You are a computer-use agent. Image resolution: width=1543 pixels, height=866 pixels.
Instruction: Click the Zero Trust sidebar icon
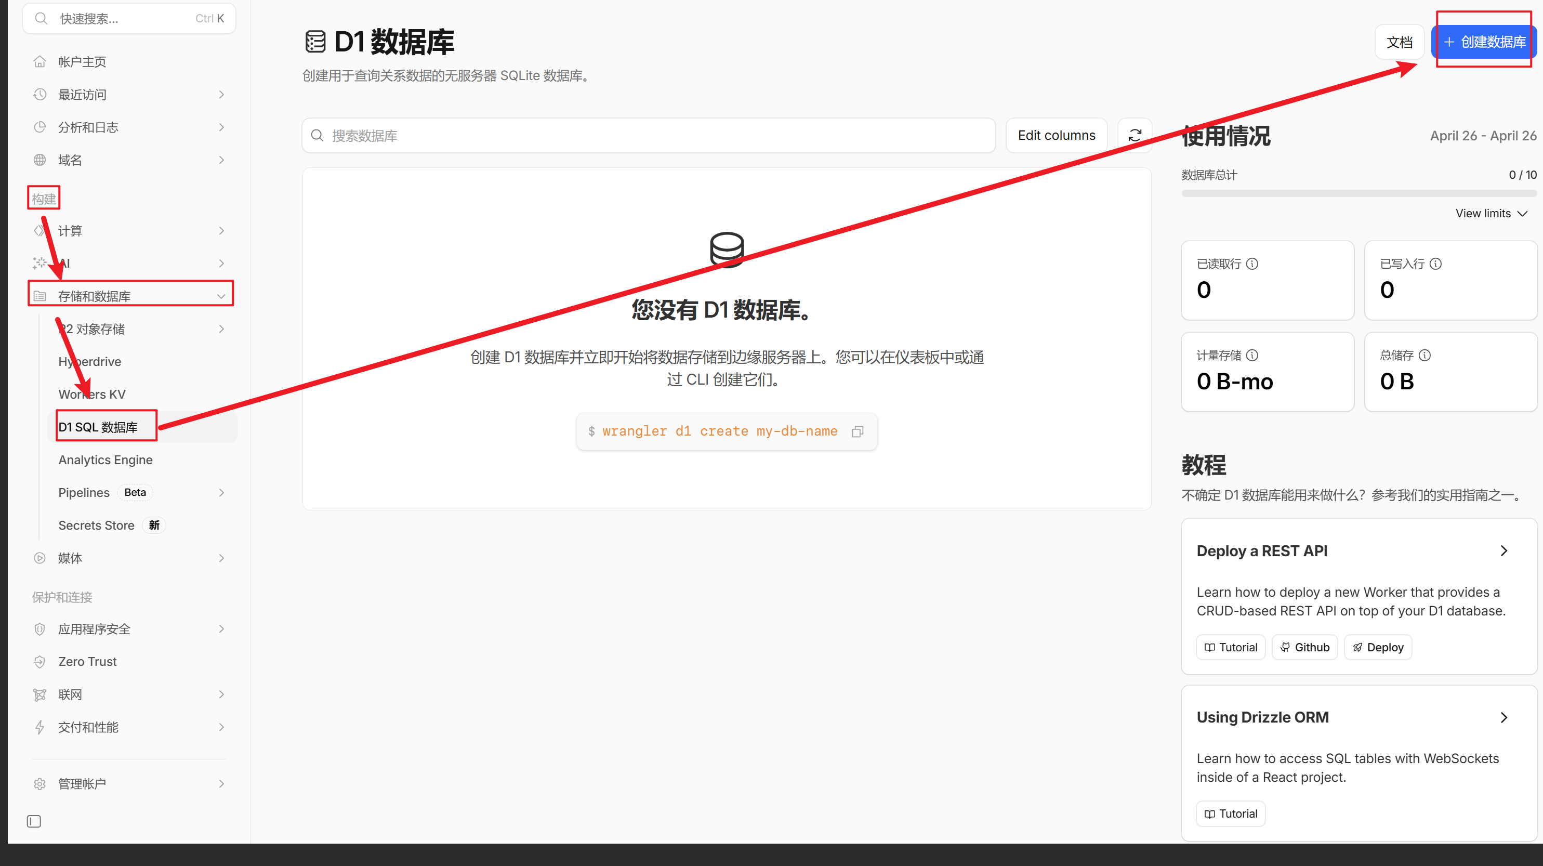point(39,662)
